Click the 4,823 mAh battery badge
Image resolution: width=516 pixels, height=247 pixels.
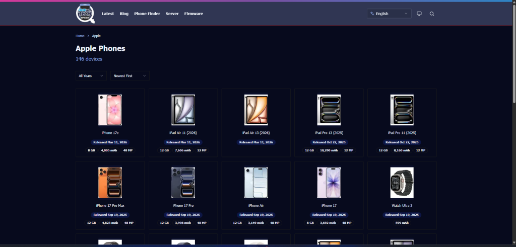pyautogui.click(x=110, y=223)
